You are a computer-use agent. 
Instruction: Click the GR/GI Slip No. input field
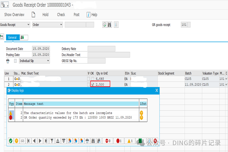[96, 61]
